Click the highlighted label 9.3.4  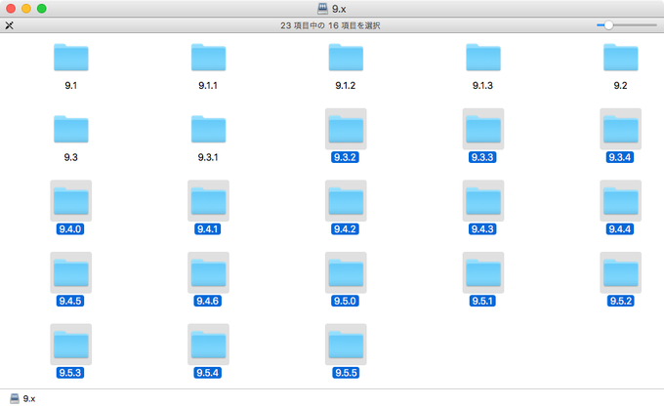(x=620, y=157)
